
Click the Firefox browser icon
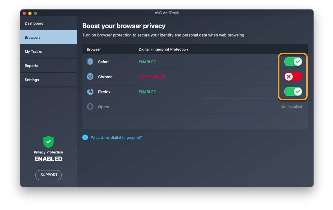[90, 92]
